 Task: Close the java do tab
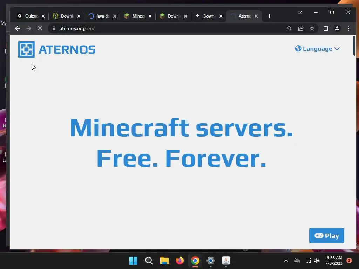[115, 16]
